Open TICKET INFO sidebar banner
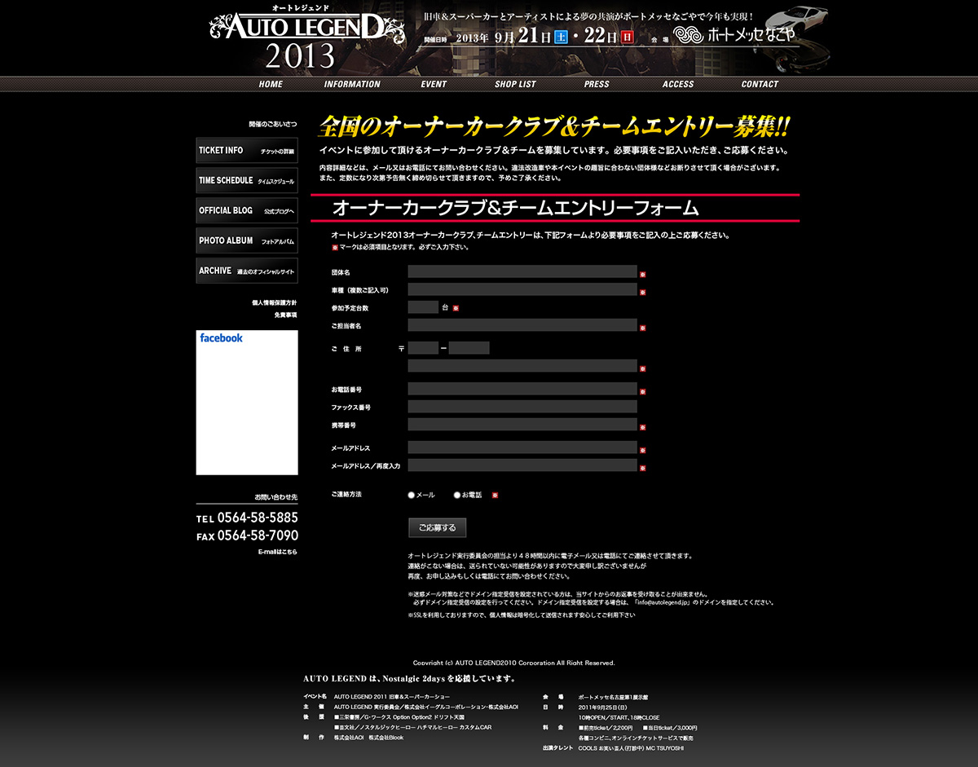Image resolution: width=978 pixels, height=767 pixels. click(247, 150)
